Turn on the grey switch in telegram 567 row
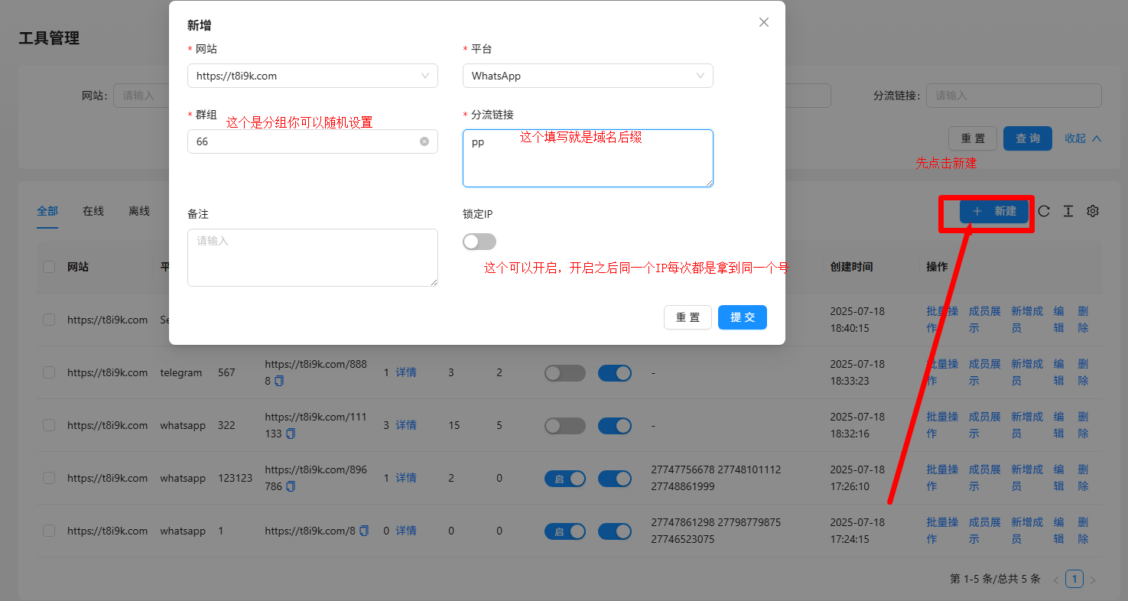1128x601 pixels. [x=565, y=372]
